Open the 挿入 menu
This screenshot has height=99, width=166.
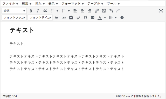[x=40, y=4]
